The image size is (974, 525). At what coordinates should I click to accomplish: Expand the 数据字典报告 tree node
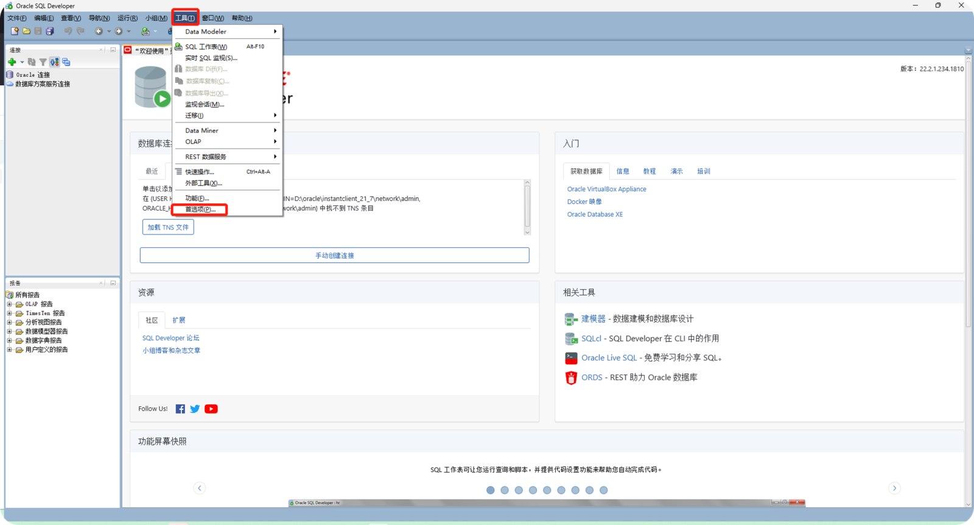(10, 340)
